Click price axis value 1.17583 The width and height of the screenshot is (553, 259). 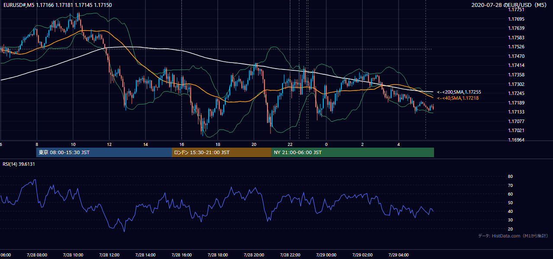point(516,38)
